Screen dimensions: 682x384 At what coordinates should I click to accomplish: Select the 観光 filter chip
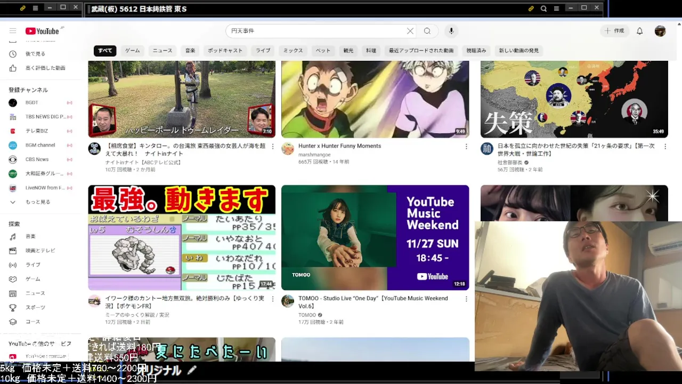(348, 51)
